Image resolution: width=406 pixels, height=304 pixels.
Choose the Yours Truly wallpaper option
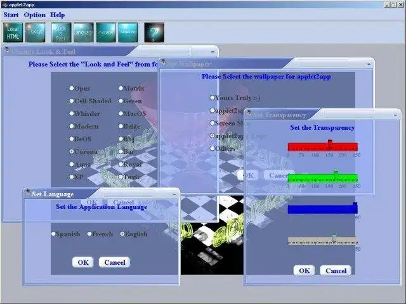(235, 98)
